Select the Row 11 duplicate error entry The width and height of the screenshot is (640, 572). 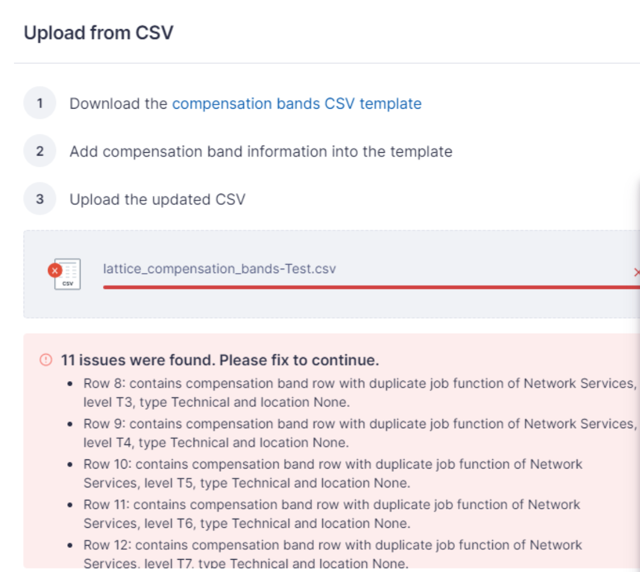[331, 514]
